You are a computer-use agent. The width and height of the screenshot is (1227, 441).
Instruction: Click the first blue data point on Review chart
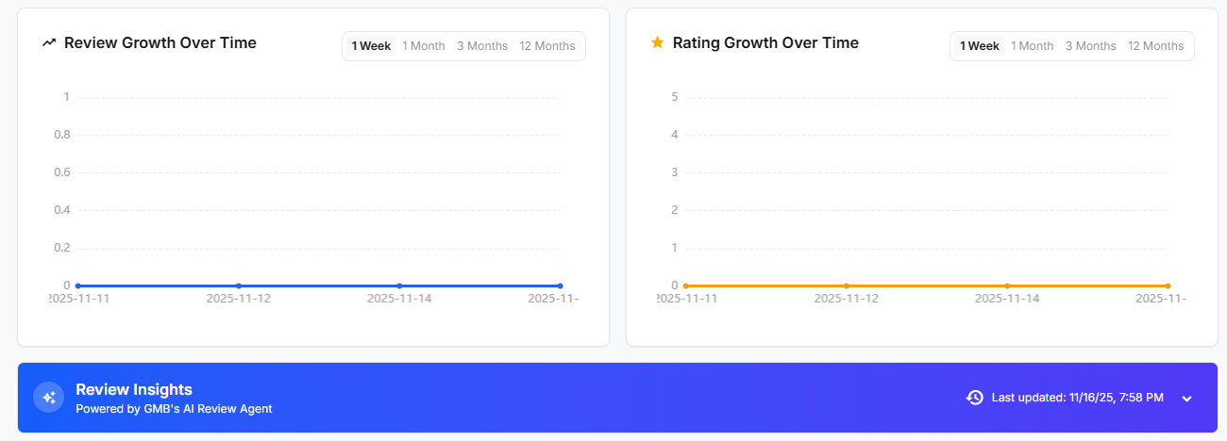click(x=78, y=286)
